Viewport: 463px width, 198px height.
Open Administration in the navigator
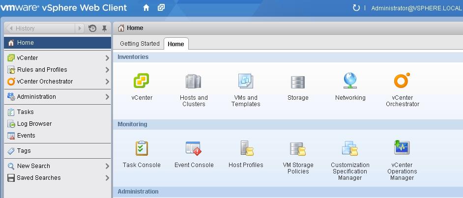(x=58, y=97)
